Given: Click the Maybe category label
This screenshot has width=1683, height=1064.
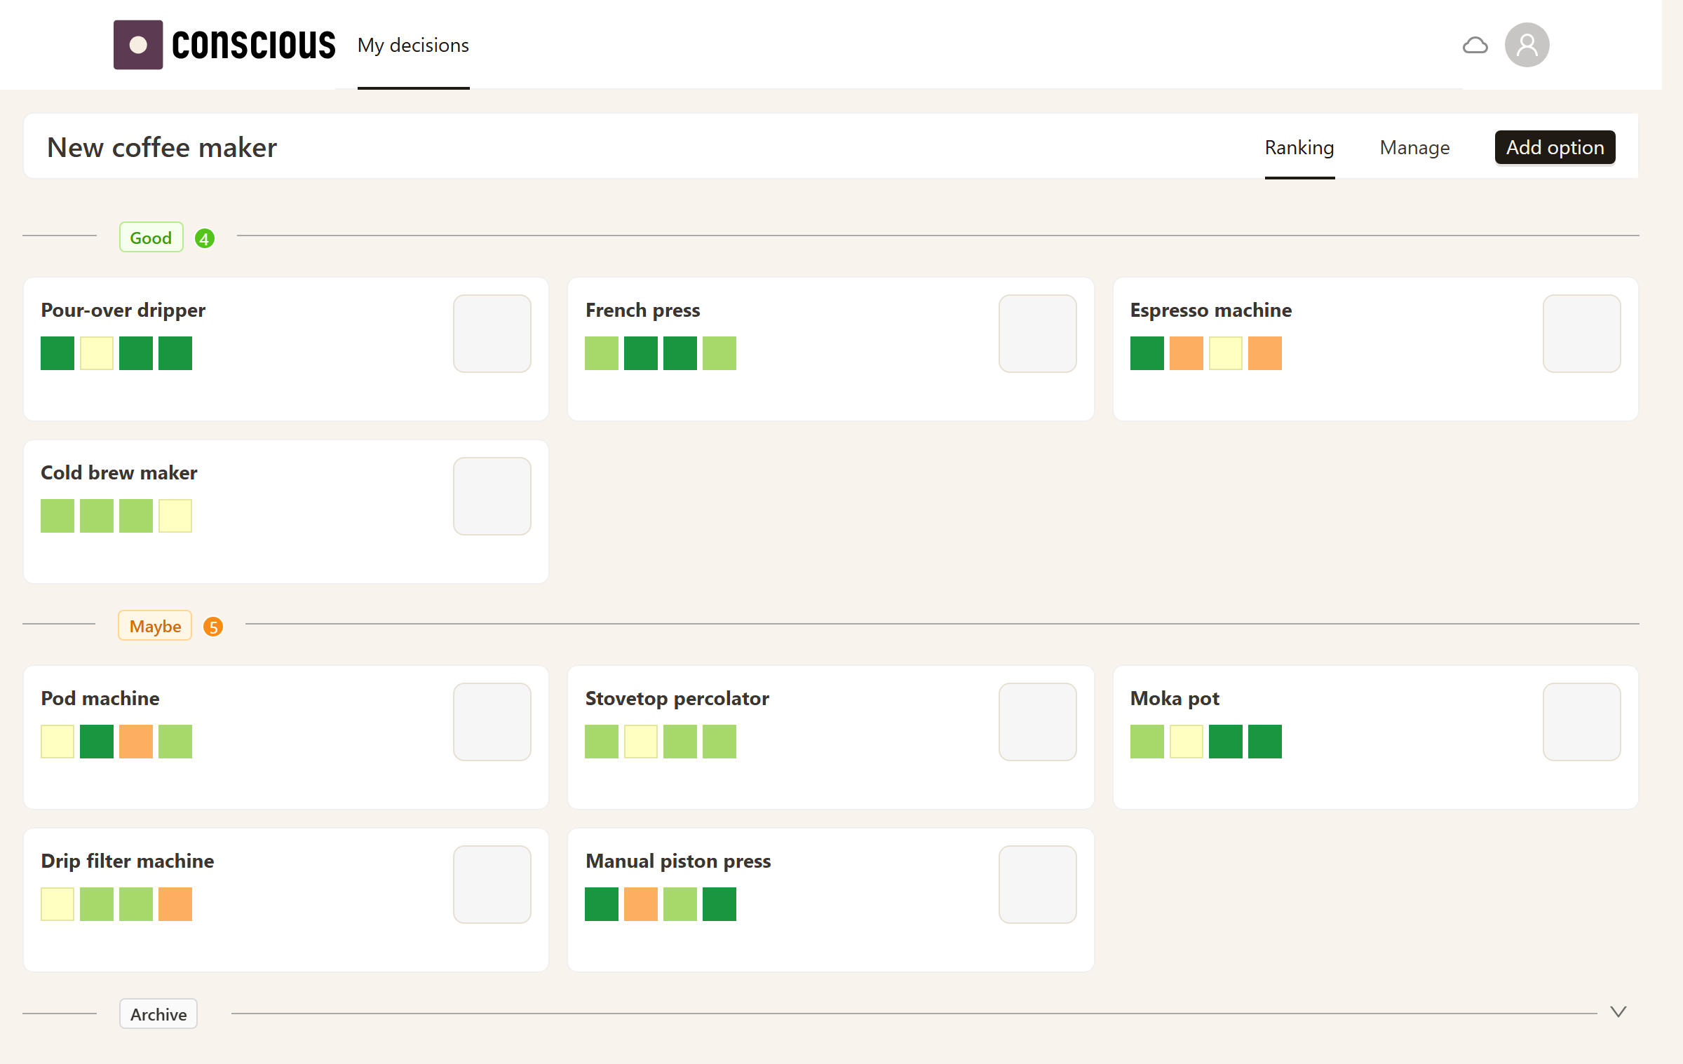Looking at the screenshot, I should pyautogui.click(x=155, y=626).
